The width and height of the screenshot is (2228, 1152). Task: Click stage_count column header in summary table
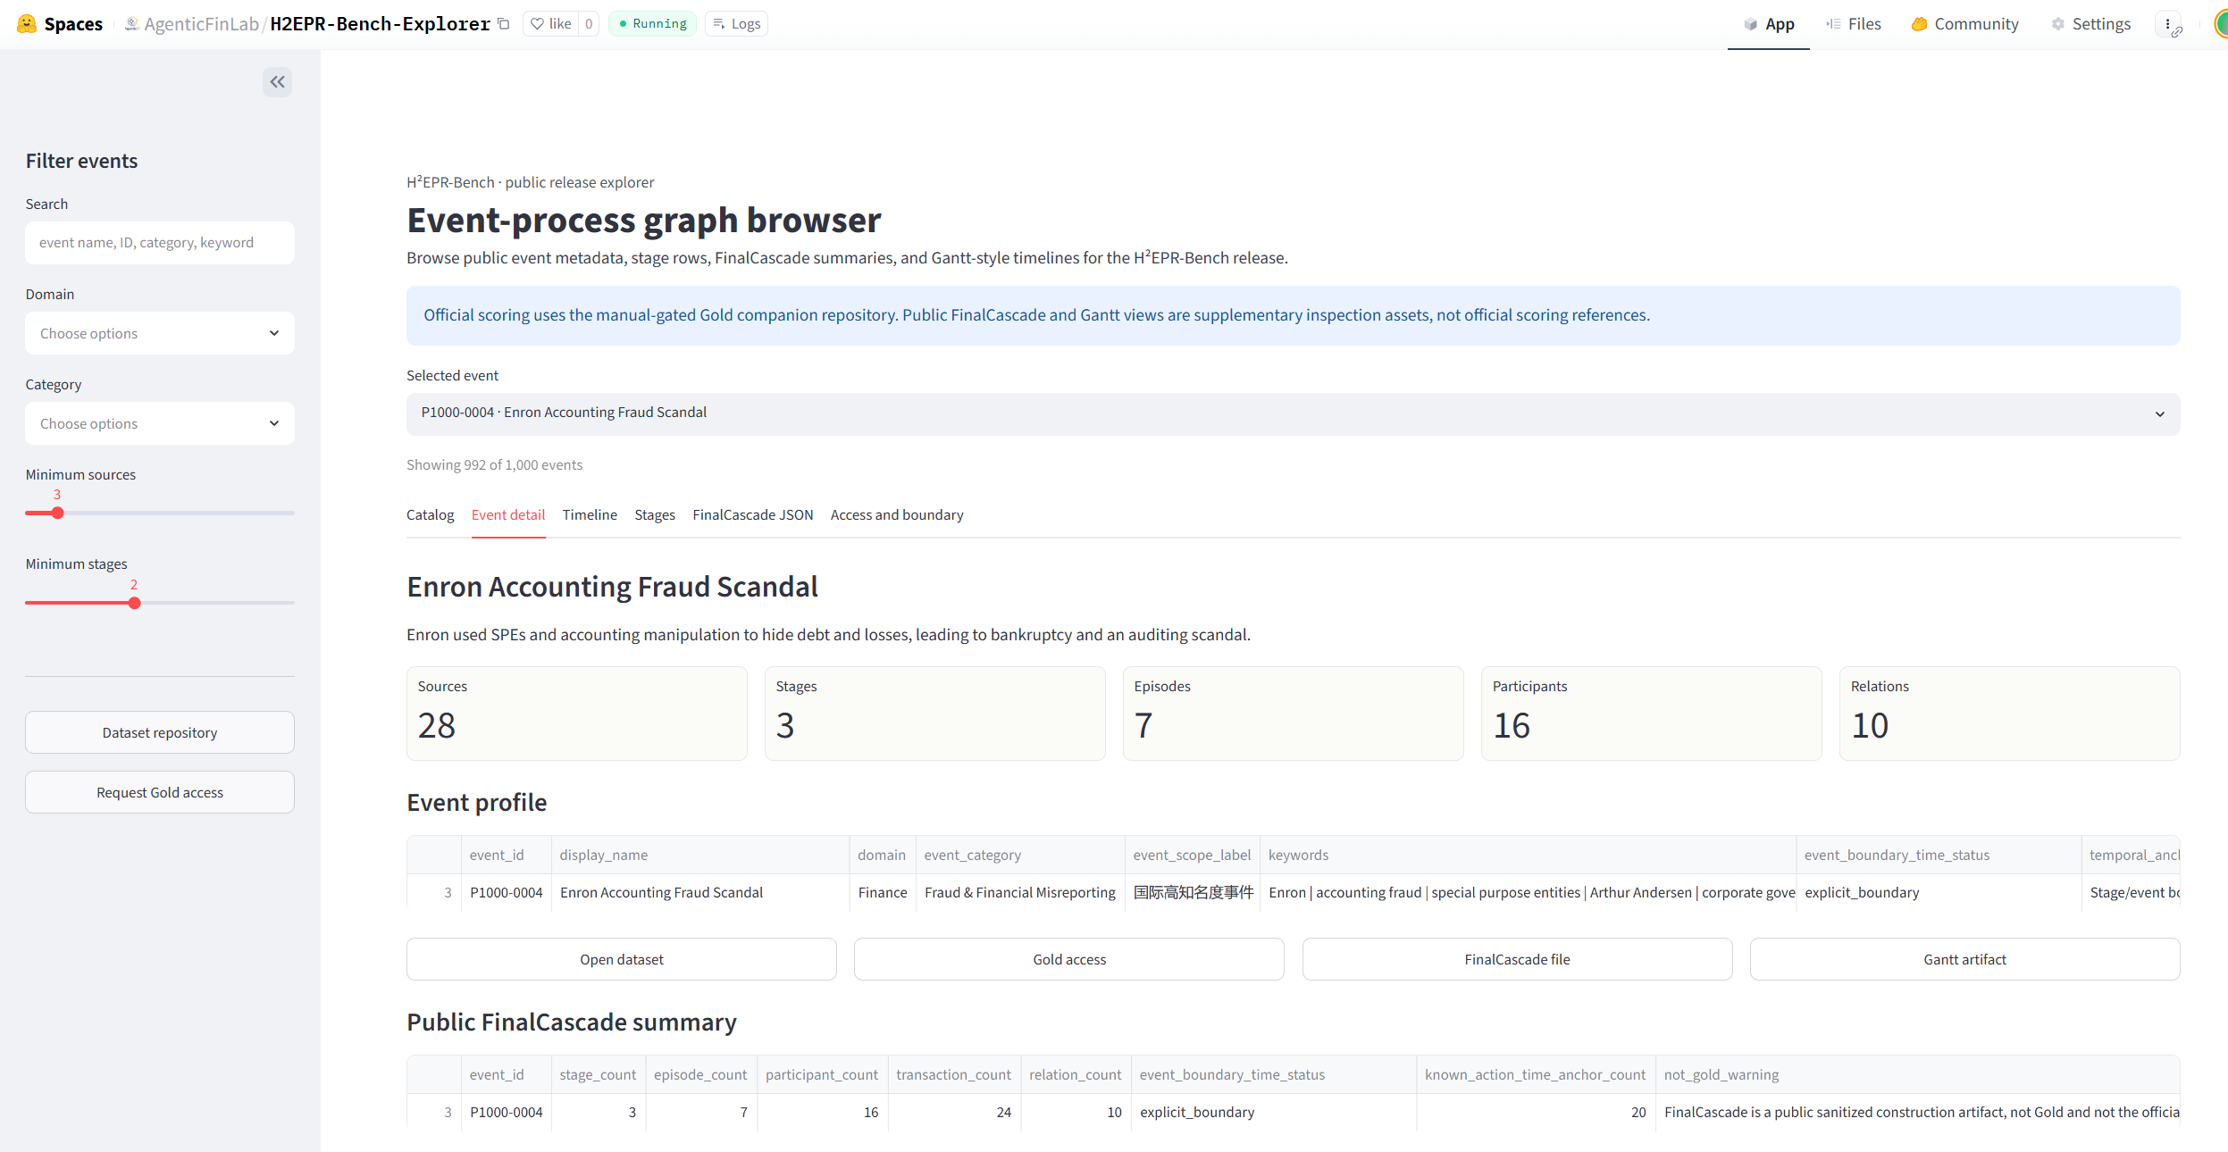coord(598,1074)
